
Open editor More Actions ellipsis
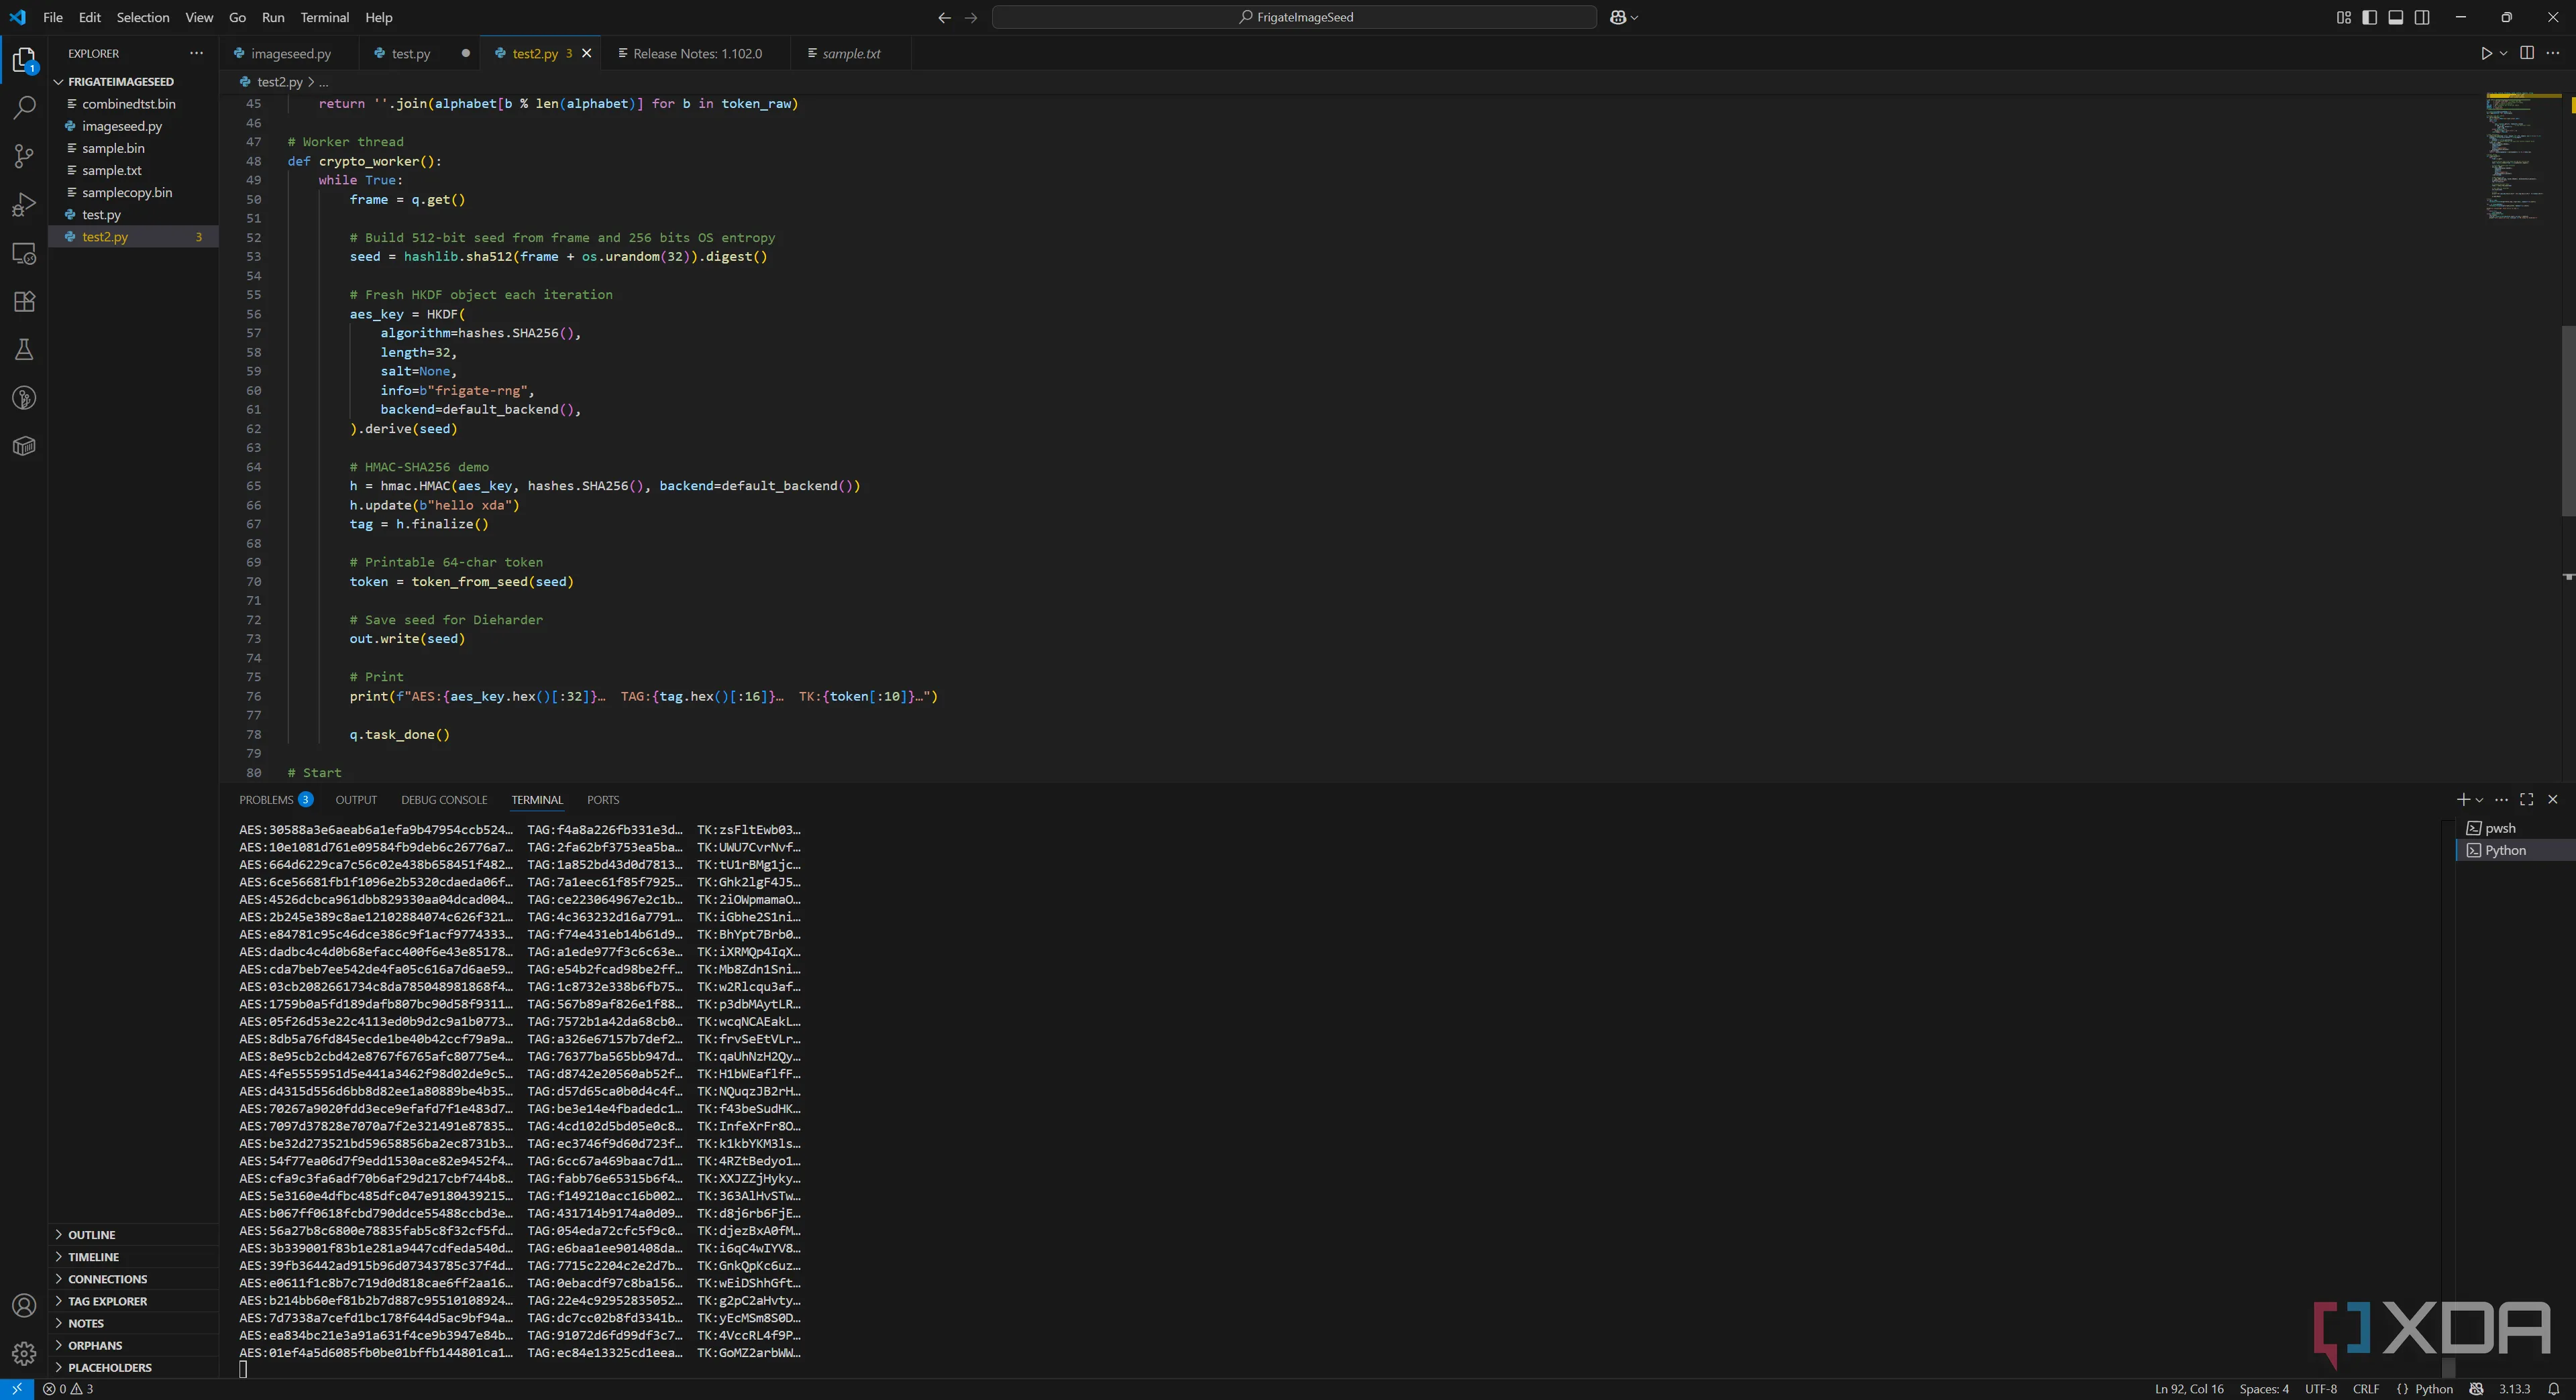tap(2553, 53)
